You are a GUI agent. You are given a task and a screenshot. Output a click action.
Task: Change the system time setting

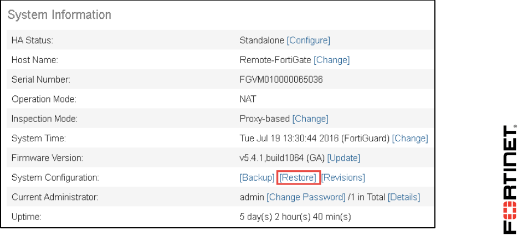[x=409, y=138]
